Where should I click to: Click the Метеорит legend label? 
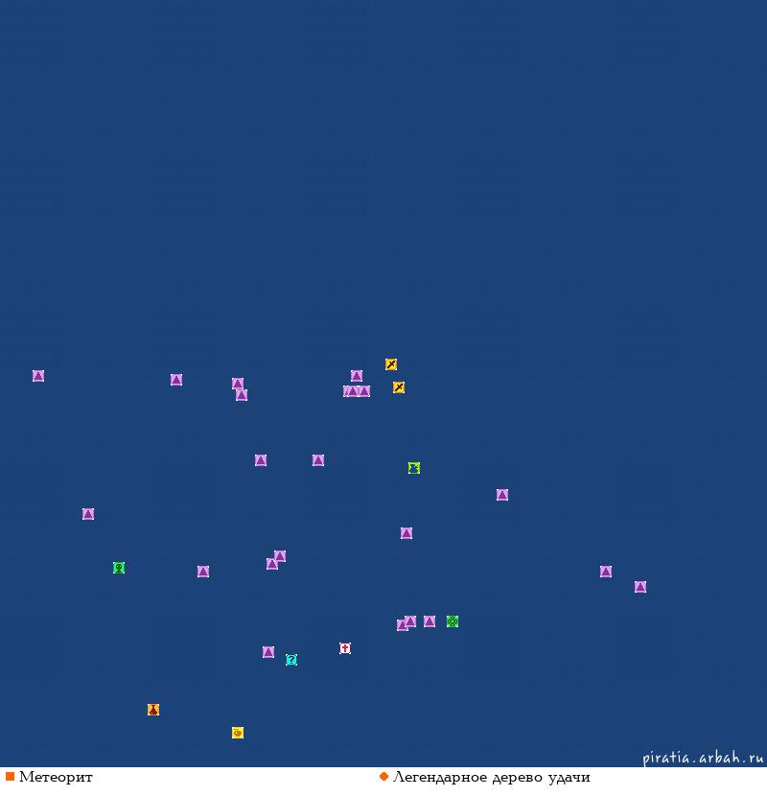pos(56,777)
